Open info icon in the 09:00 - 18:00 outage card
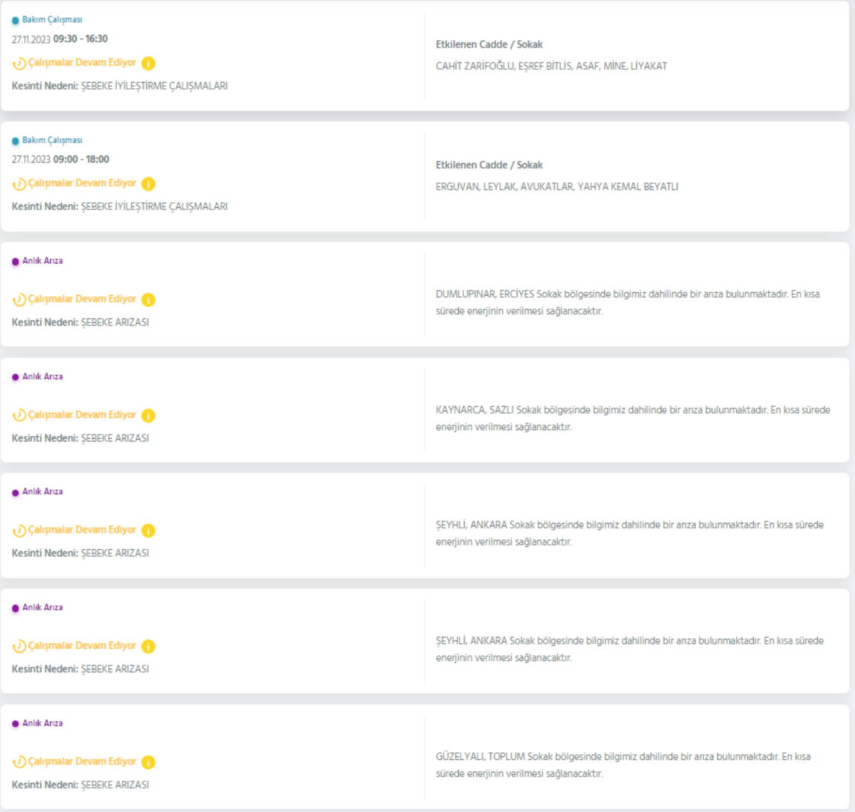 pos(148,184)
